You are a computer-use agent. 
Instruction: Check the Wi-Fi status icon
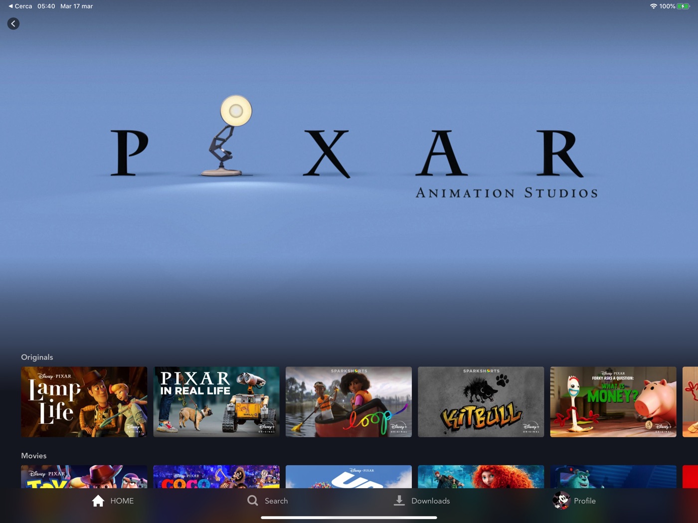(x=653, y=6)
